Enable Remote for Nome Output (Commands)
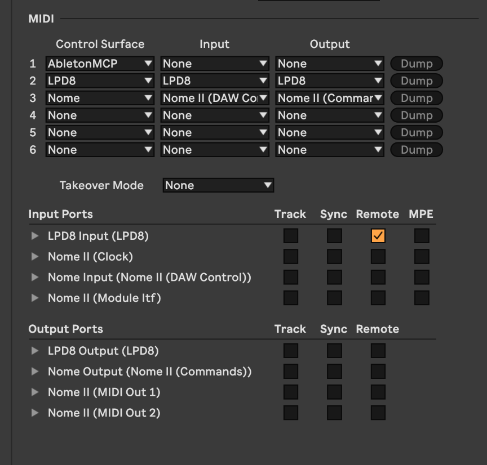 [x=378, y=372]
